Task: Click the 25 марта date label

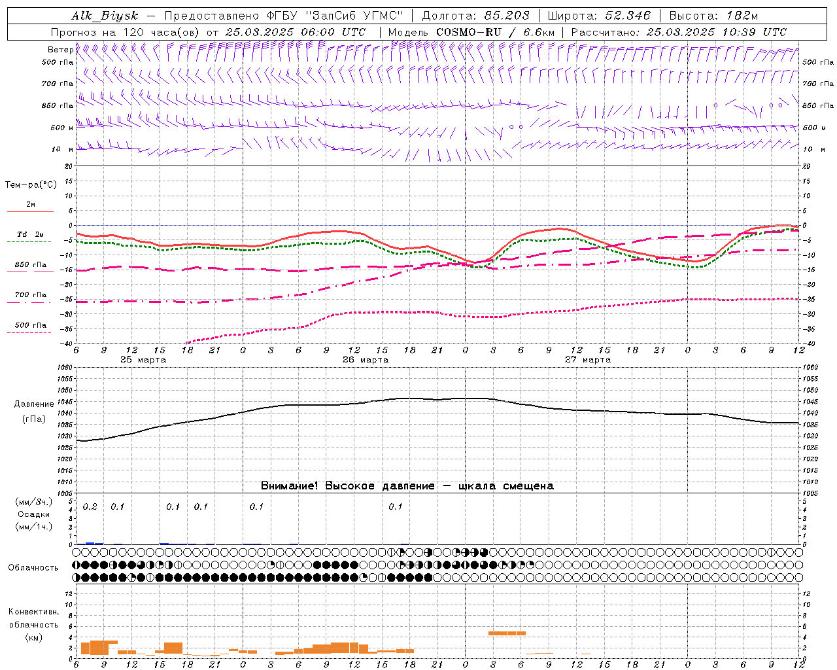Action: tap(143, 360)
